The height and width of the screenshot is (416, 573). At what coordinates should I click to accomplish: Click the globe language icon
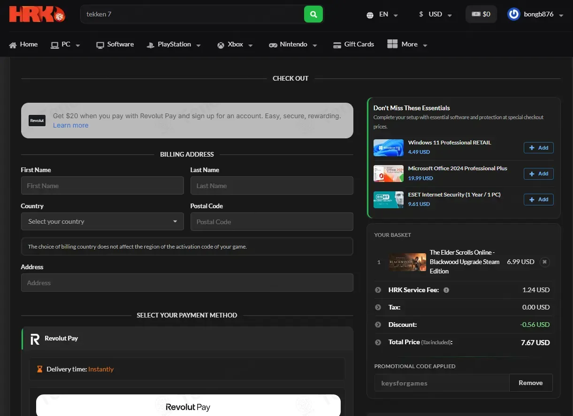coord(370,15)
